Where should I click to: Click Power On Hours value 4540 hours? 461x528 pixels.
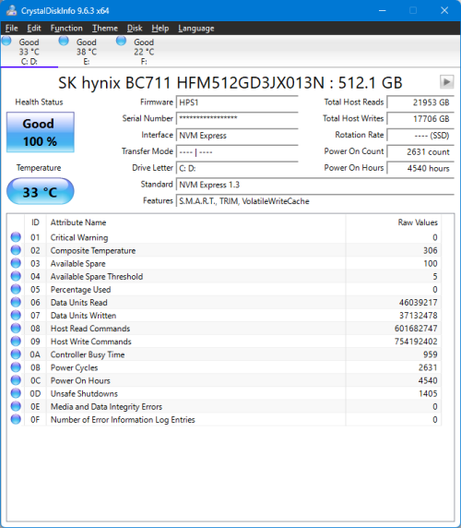[x=420, y=168]
